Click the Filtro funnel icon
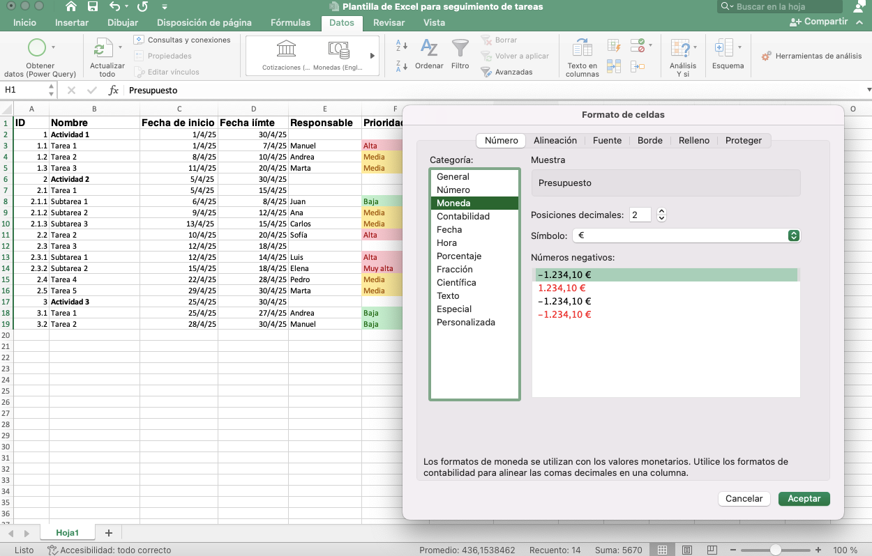This screenshot has width=872, height=556. pyautogui.click(x=460, y=49)
